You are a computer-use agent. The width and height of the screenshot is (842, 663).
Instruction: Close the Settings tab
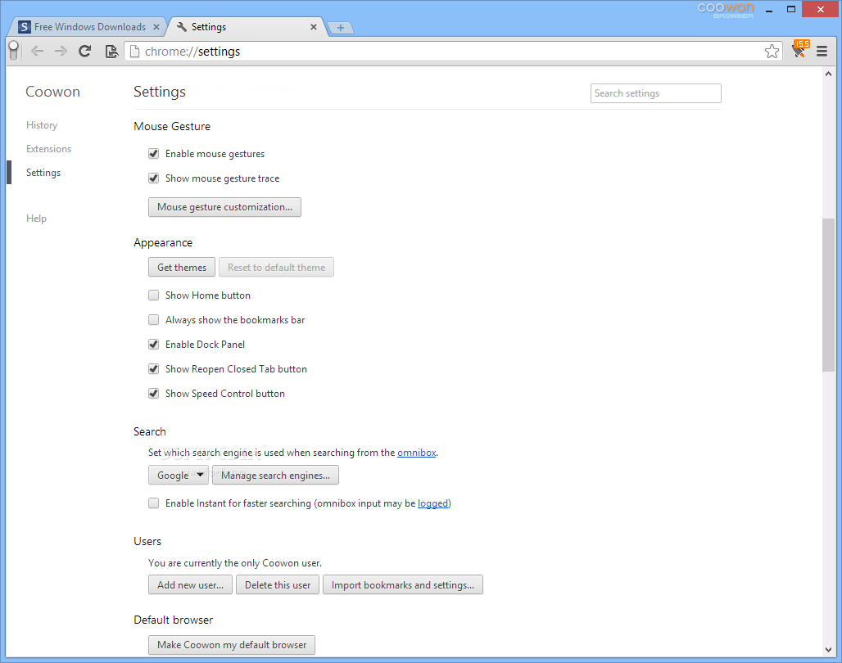pos(314,27)
